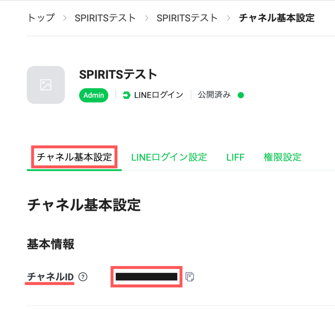Image resolution: width=335 pixels, height=310 pixels.
Task: Click the bold チャネル基本設定 breadcrumb item
Action: tap(276, 18)
